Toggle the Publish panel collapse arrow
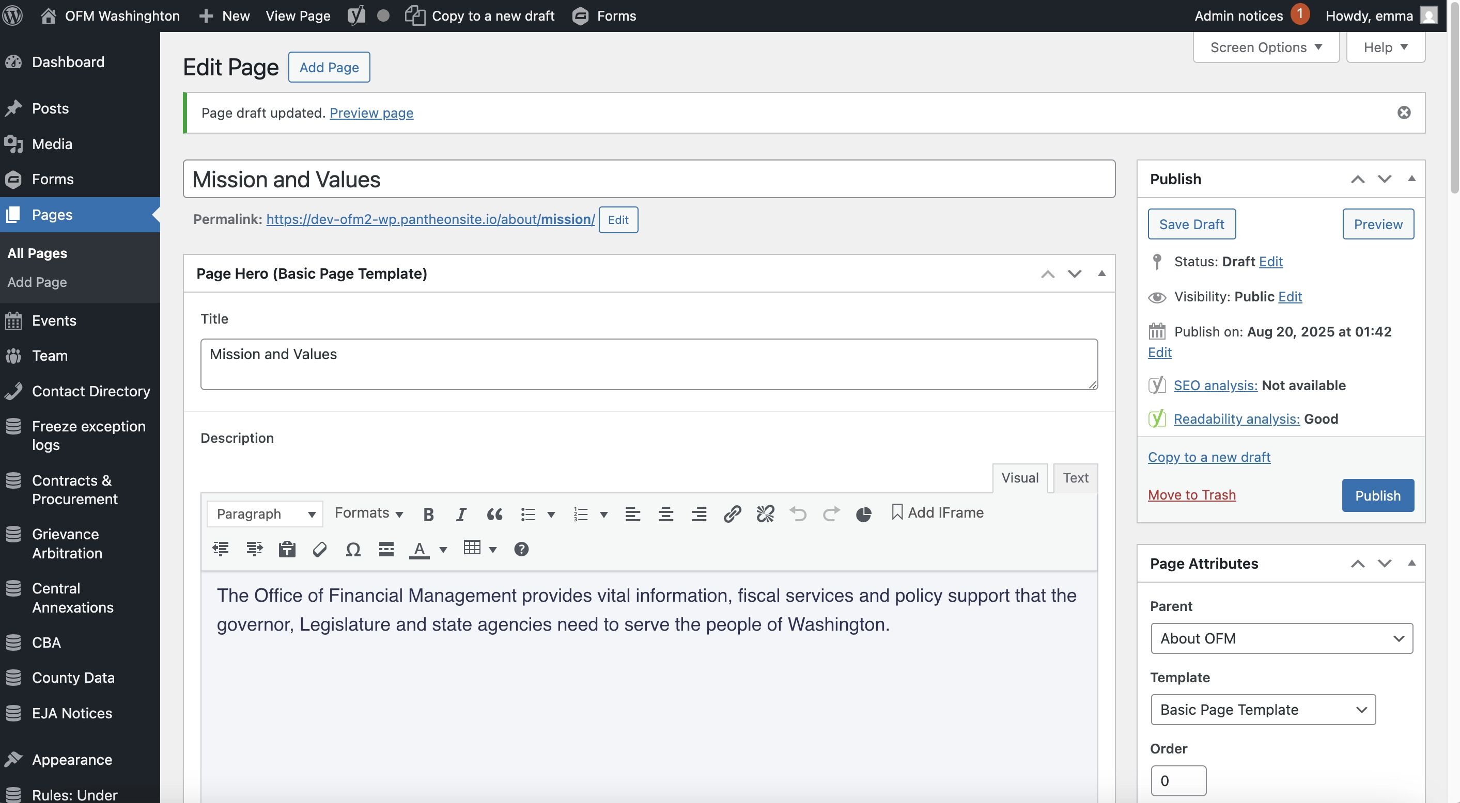The height and width of the screenshot is (803, 1460). click(x=1411, y=179)
